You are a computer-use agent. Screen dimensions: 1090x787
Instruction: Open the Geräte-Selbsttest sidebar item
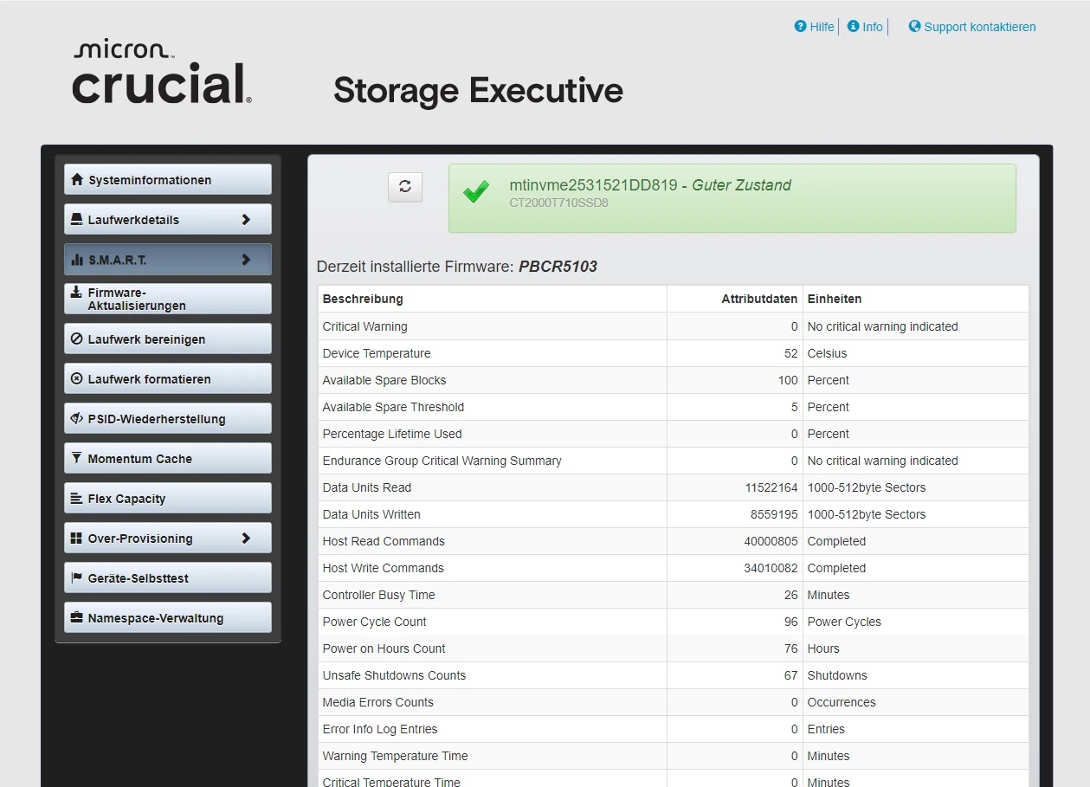[x=167, y=578]
